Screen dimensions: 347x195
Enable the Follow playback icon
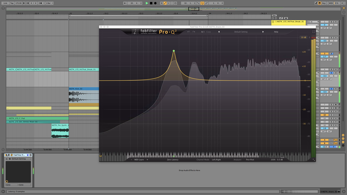click(x=125, y=3)
